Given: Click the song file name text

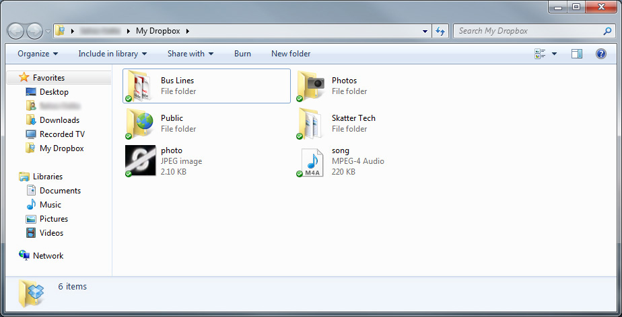Looking at the screenshot, I should point(341,150).
